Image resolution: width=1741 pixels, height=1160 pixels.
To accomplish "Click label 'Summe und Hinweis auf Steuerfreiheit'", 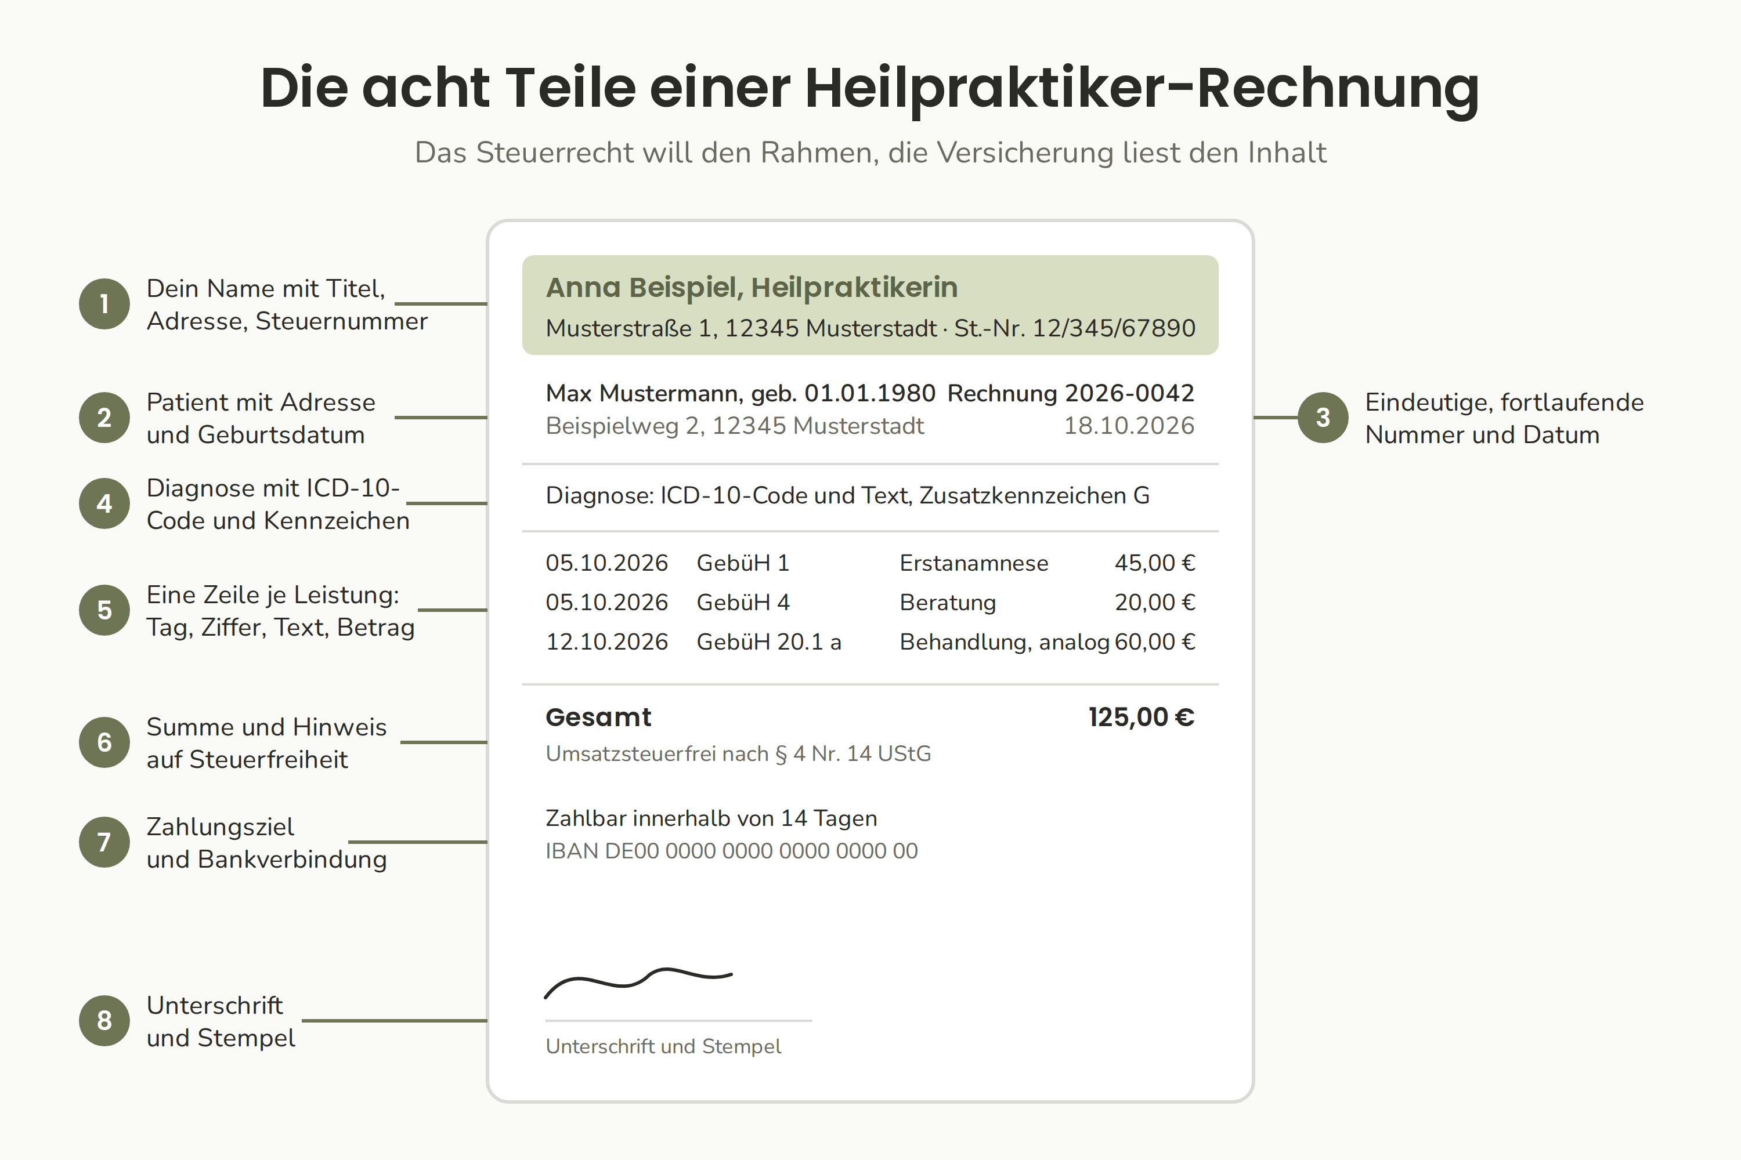I will (266, 743).
